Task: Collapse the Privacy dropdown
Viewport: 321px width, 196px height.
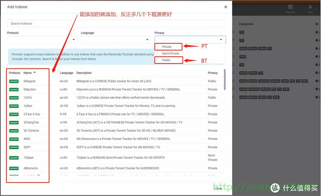Action: coord(190,40)
